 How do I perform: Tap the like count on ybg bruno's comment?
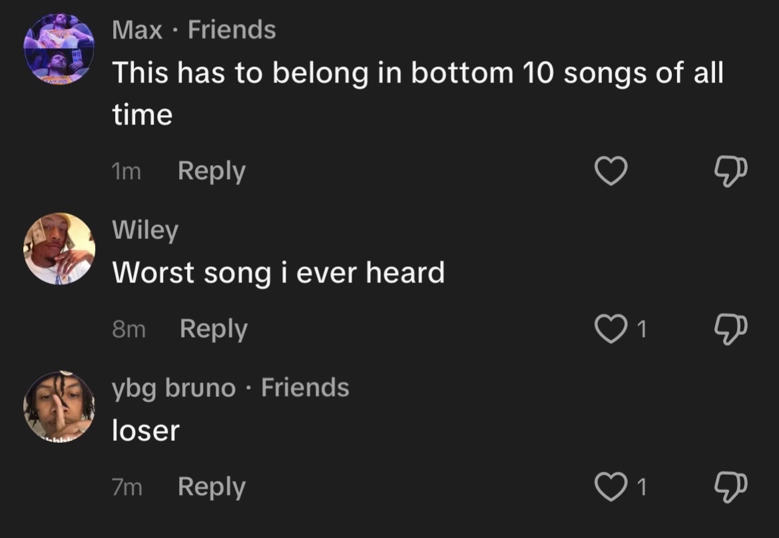click(641, 487)
